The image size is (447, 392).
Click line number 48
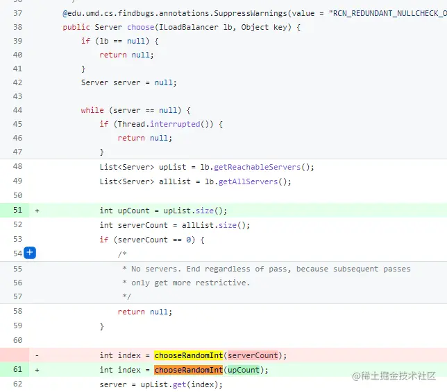[x=17, y=166]
